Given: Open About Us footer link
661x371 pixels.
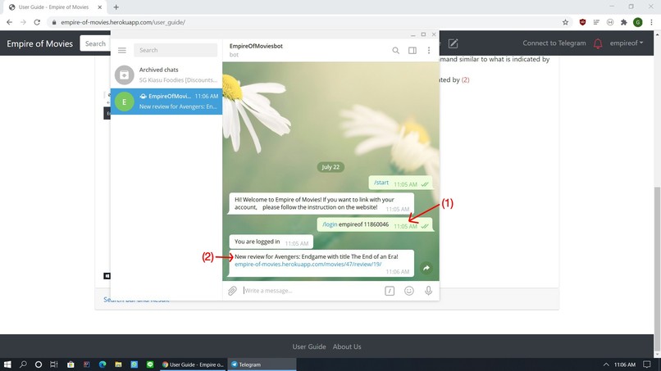Looking at the screenshot, I should point(347,346).
